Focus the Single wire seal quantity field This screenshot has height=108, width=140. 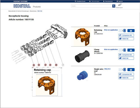pos(121,70)
